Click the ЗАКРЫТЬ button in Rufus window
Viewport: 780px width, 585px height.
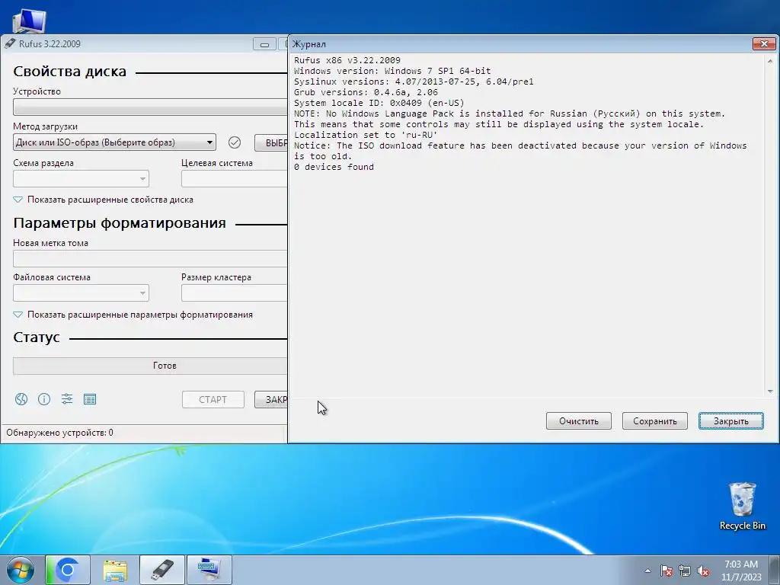point(271,399)
